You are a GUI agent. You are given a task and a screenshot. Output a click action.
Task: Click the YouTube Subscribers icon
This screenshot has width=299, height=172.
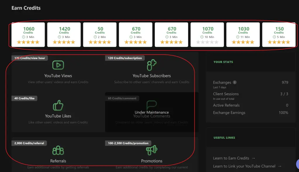pos(152,65)
